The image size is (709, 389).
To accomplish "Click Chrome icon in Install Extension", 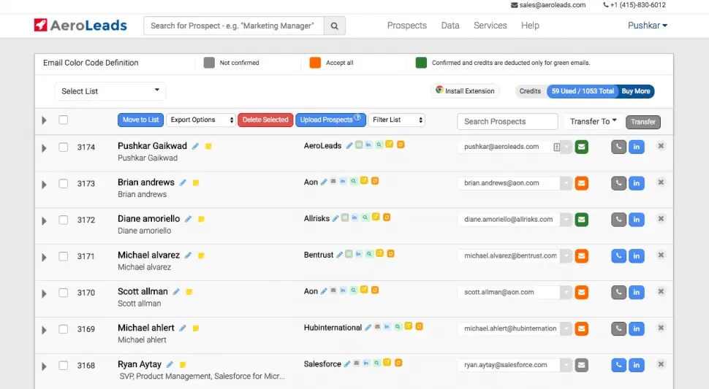I will (x=439, y=90).
